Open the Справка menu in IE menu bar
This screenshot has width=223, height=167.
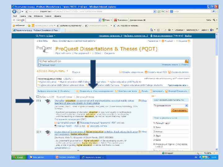click(x=57, y=16)
